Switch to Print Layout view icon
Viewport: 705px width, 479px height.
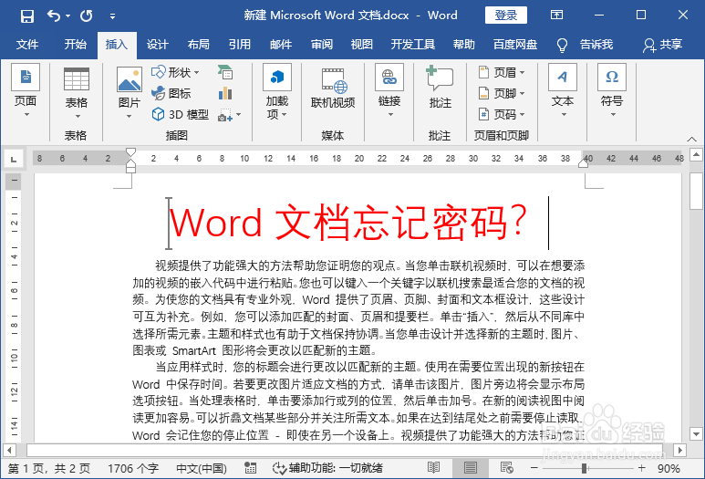(471, 469)
